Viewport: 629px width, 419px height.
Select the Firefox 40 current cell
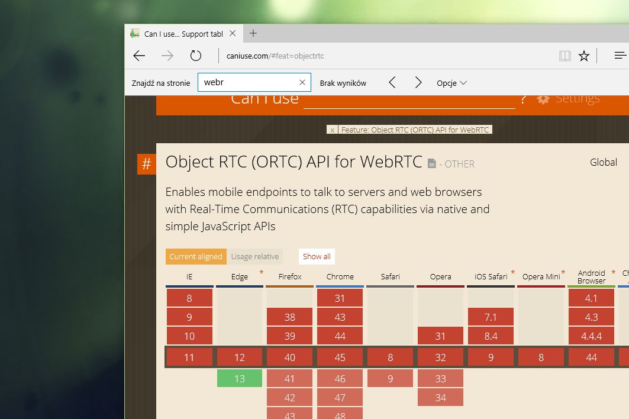coord(289,357)
